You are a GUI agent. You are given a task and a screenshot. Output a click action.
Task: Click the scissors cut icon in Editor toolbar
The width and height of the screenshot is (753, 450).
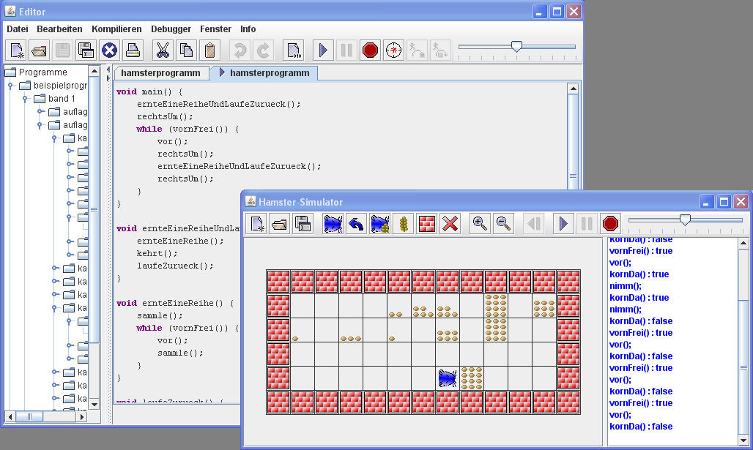point(163,50)
